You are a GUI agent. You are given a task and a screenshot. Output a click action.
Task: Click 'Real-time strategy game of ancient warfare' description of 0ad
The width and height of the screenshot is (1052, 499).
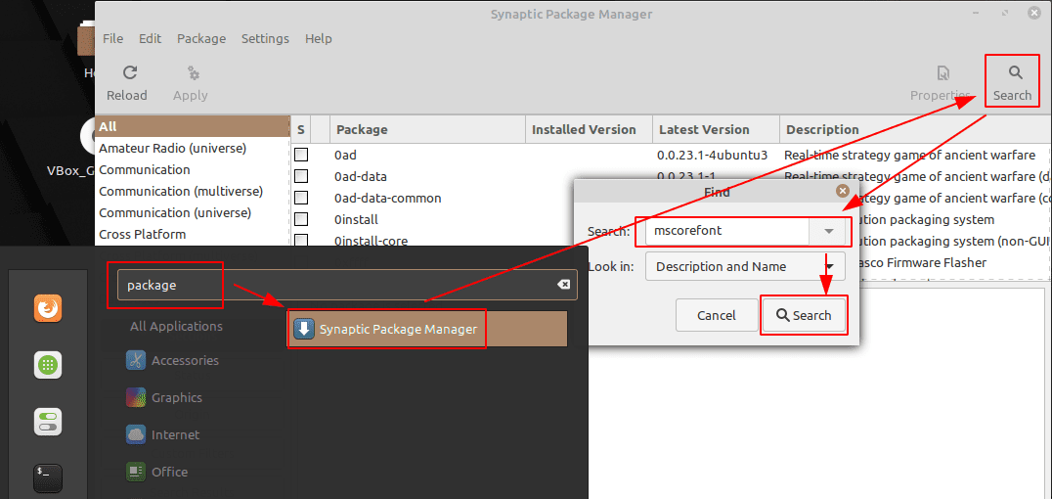(910, 156)
